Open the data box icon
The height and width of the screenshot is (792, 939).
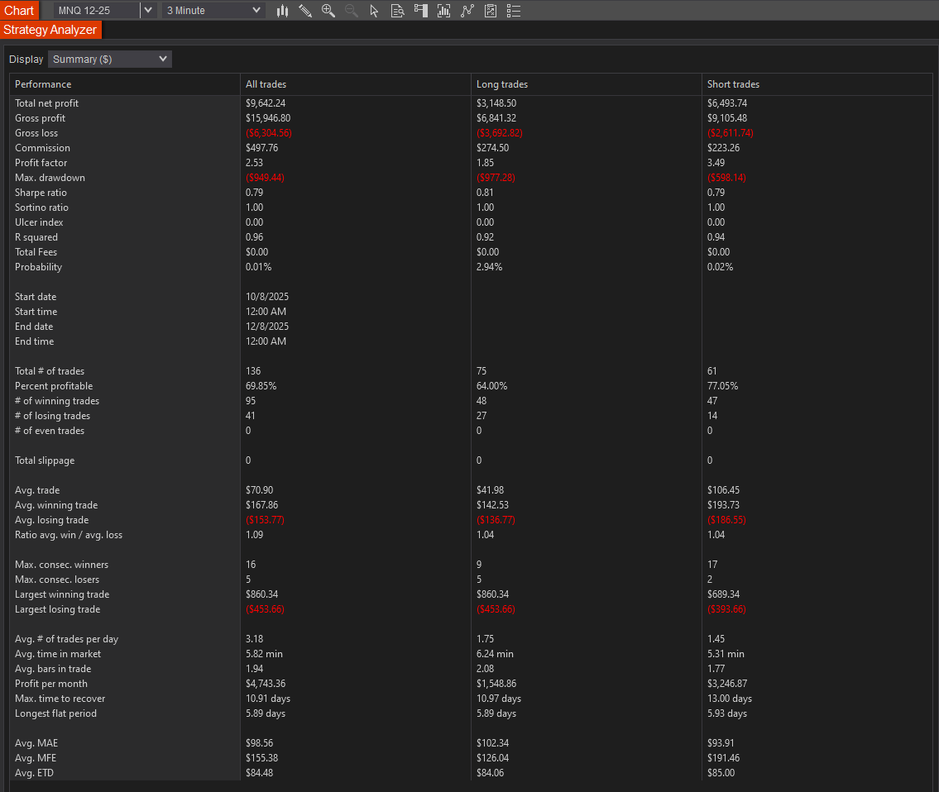pyautogui.click(x=397, y=11)
